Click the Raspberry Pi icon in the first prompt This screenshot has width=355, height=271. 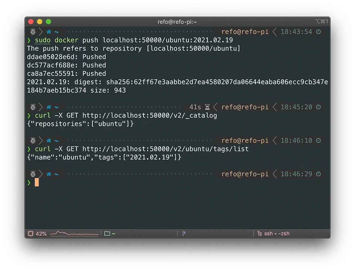[x=33, y=32]
